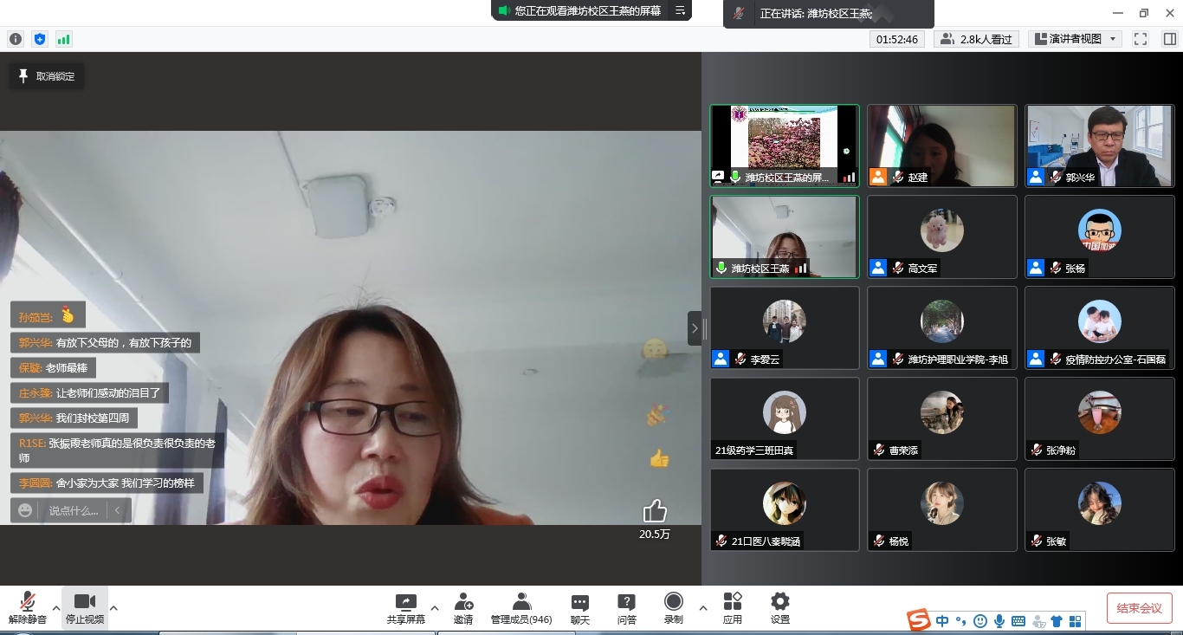Open the Apps (应用) menu

tap(733, 608)
